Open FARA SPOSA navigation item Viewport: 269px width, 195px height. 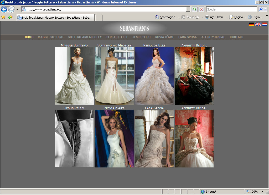click(x=188, y=37)
